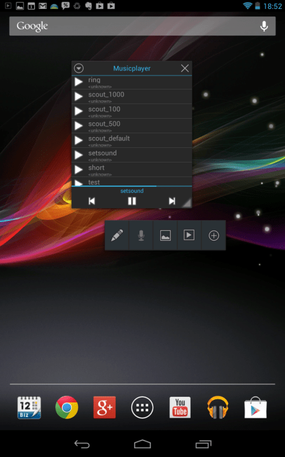
Task: Pause the currently playing setsound track
Action: pyautogui.click(x=132, y=201)
